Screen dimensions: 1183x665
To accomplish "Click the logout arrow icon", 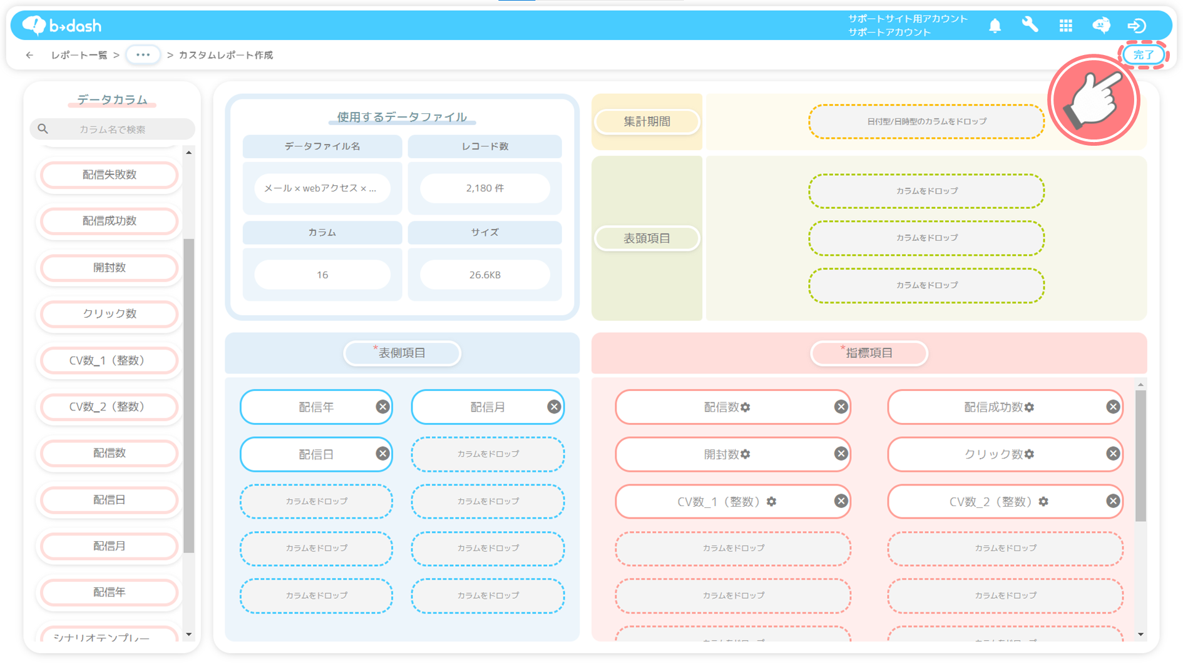I will pyautogui.click(x=1137, y=26).
